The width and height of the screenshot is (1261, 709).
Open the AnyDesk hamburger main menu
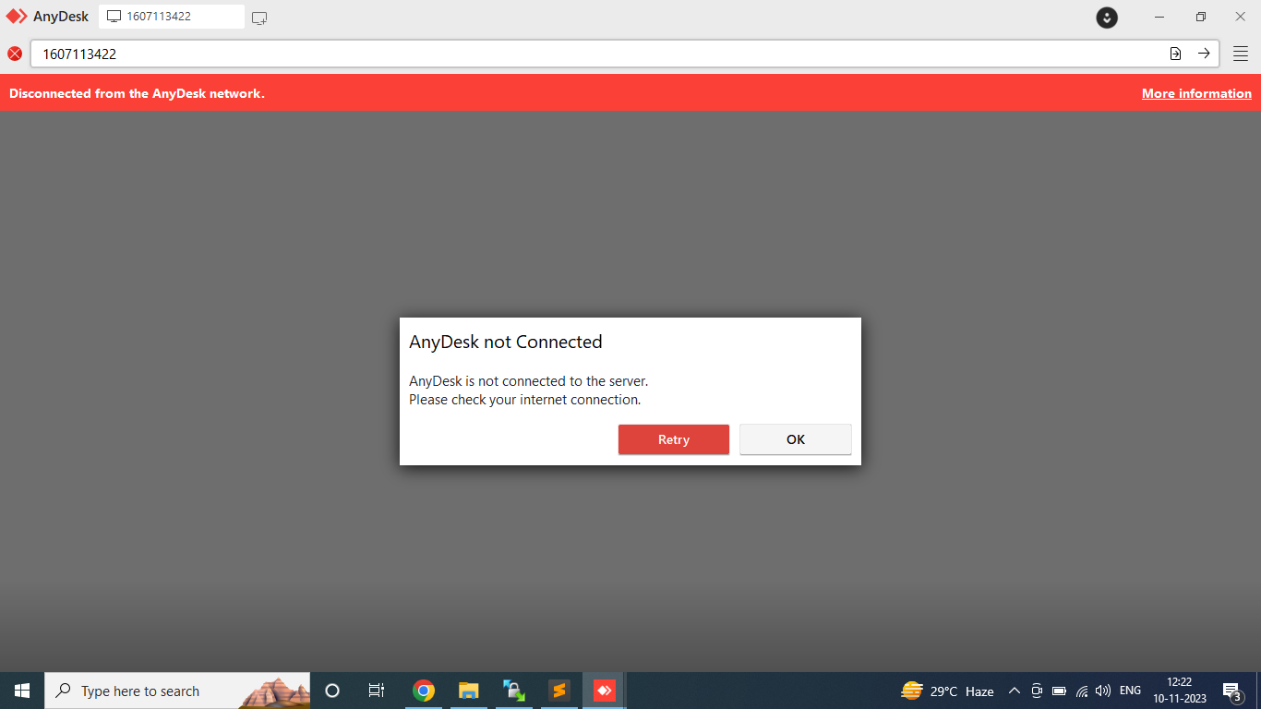[1241, 54]
